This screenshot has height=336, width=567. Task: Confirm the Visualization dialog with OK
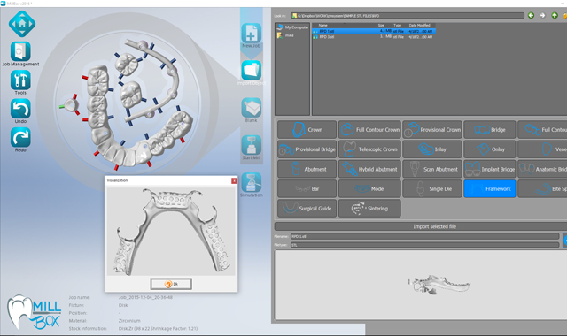pyautogui.click(x=171, y=284)
